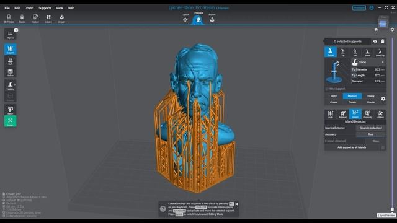Select the Support tool in left sidebar
This screenshot has height=223, width=397.
click(x=11, y=50)
